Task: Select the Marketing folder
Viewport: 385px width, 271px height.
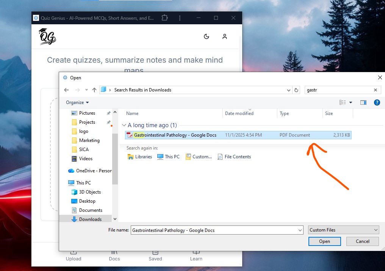Action: point(89,140)
